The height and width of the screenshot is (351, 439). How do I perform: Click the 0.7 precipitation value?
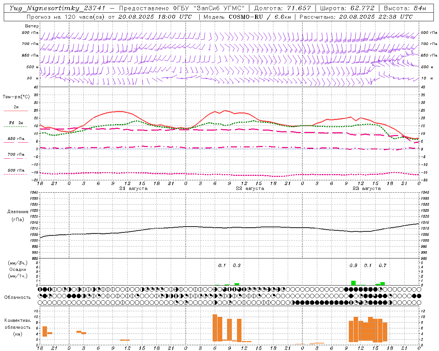click(382, 265)
